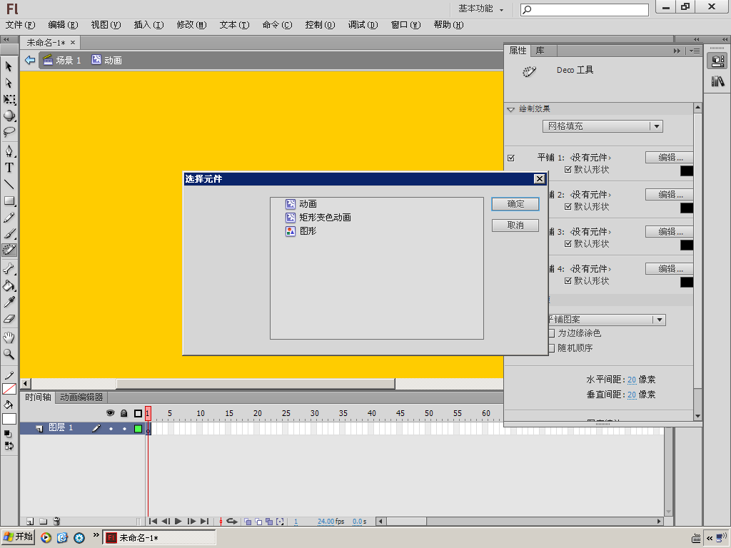Switch to the 库 tab
This screenshot has width=731, height=548.
click(540, 51)
